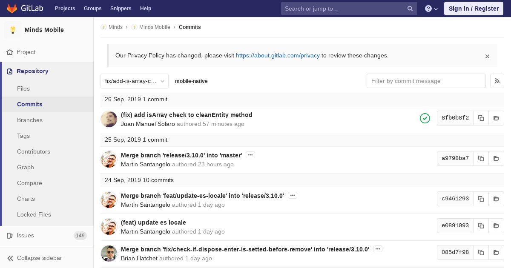Click the GitLab fox logo

click(x=12, y=8)
